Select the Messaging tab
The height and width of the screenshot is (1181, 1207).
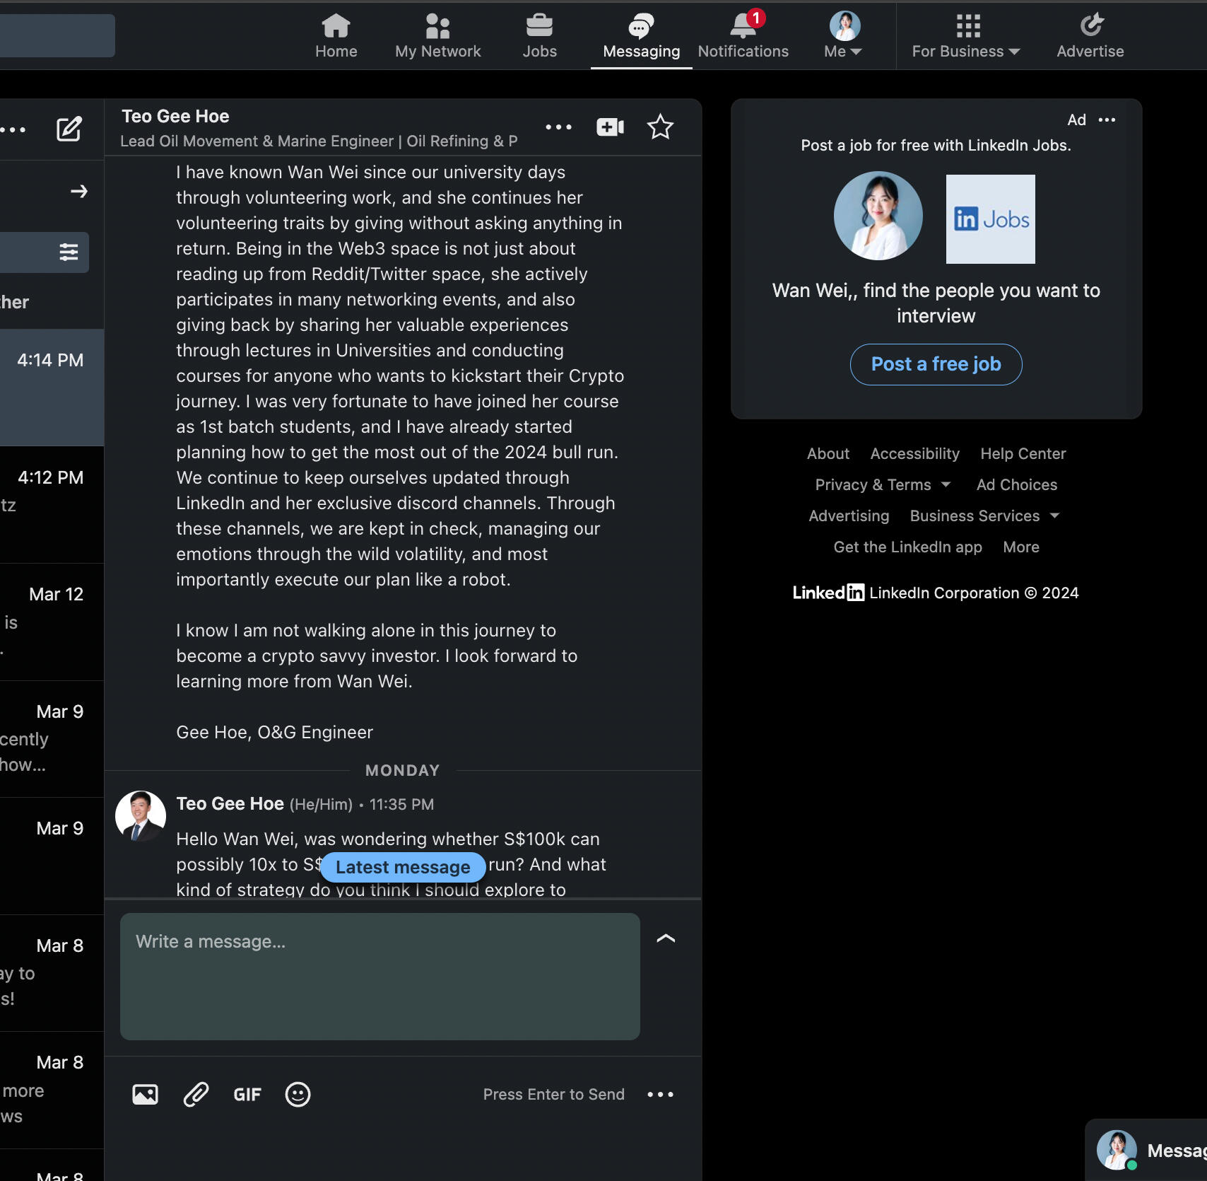(641, 36)
